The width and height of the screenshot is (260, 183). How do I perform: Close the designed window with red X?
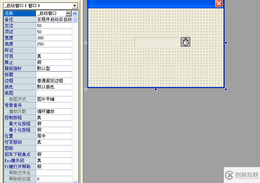point(219,3)
